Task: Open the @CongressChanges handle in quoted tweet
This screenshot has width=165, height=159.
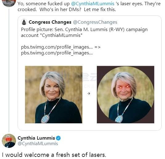Action: pos(95,22)
